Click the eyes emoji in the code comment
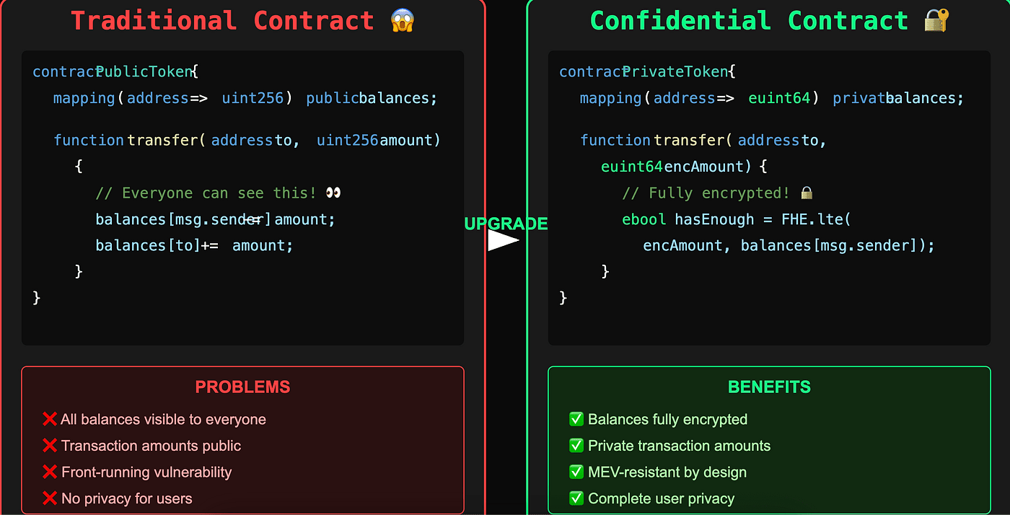This screenshot has width=1010, height=515. click(x=333, y=193)
